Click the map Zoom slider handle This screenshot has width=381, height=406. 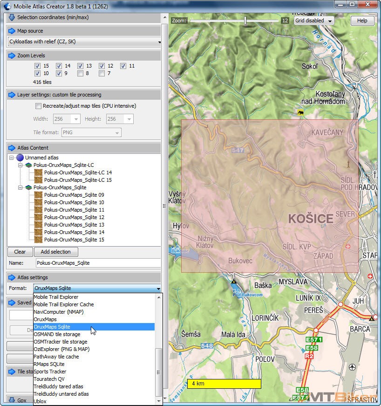(x=245, y=21)
